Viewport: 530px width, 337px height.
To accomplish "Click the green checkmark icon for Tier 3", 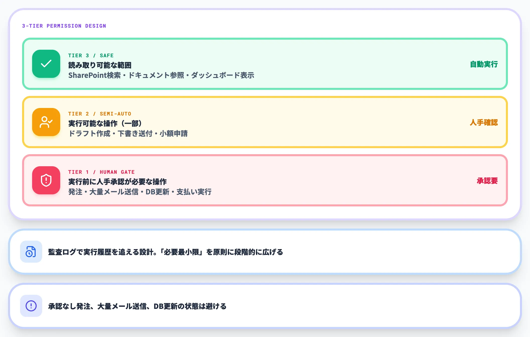I will [x=46, y=64].
